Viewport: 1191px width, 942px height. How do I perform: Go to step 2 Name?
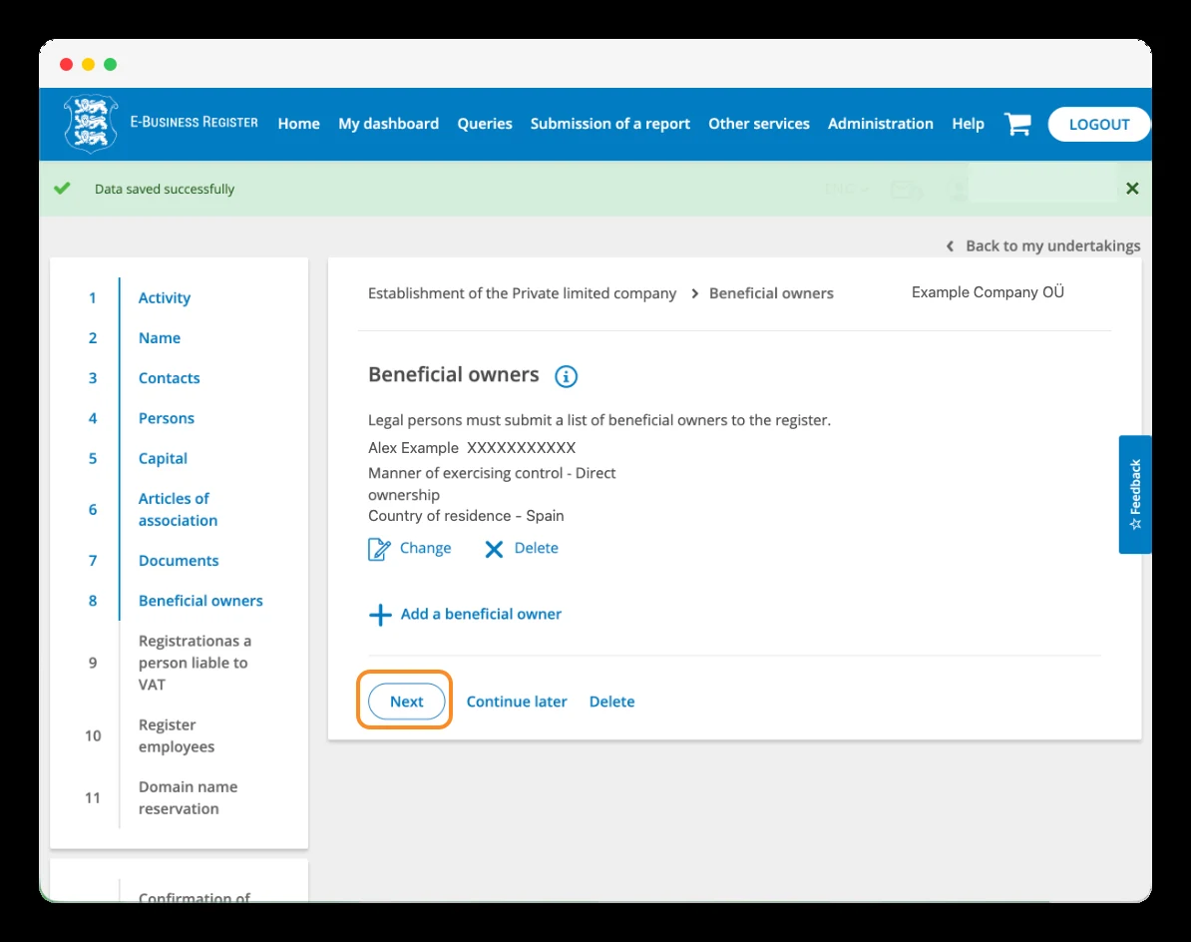tap(160, 338)
